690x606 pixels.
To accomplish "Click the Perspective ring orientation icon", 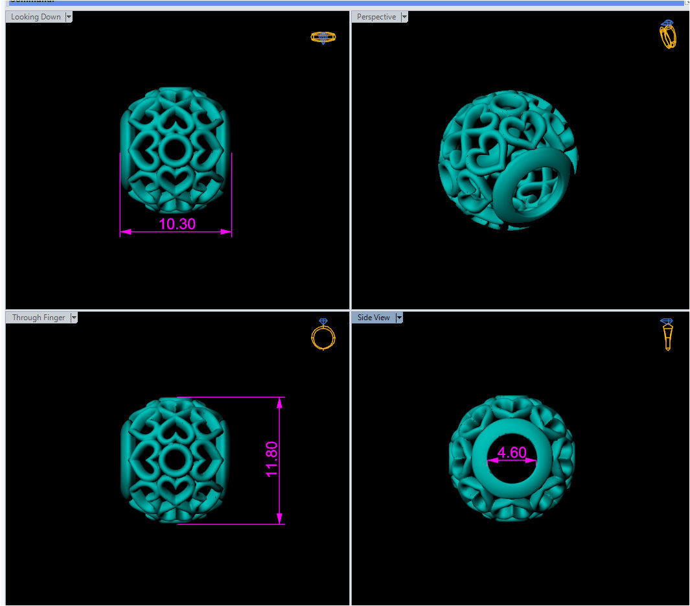I will pyautogui.click(x=667, y=34).
